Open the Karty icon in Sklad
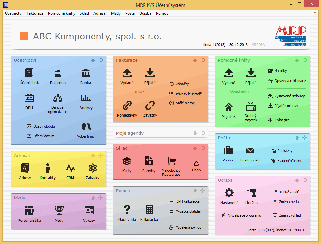The image size is (321, 244). [x=127, y=164]
